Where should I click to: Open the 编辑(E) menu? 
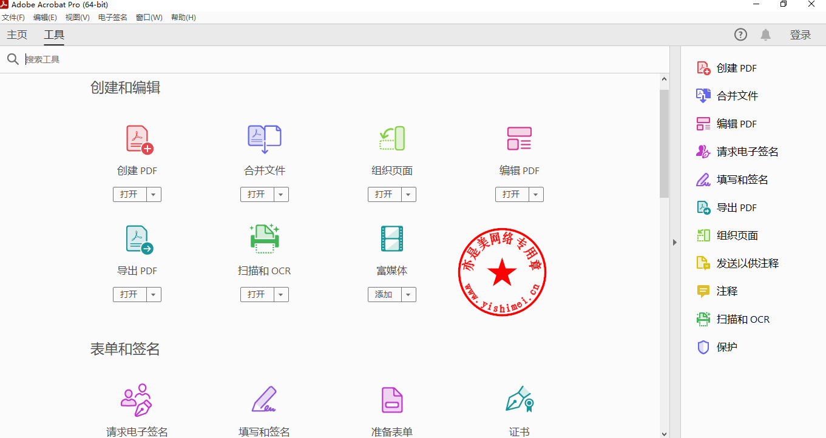click(45, 18)
